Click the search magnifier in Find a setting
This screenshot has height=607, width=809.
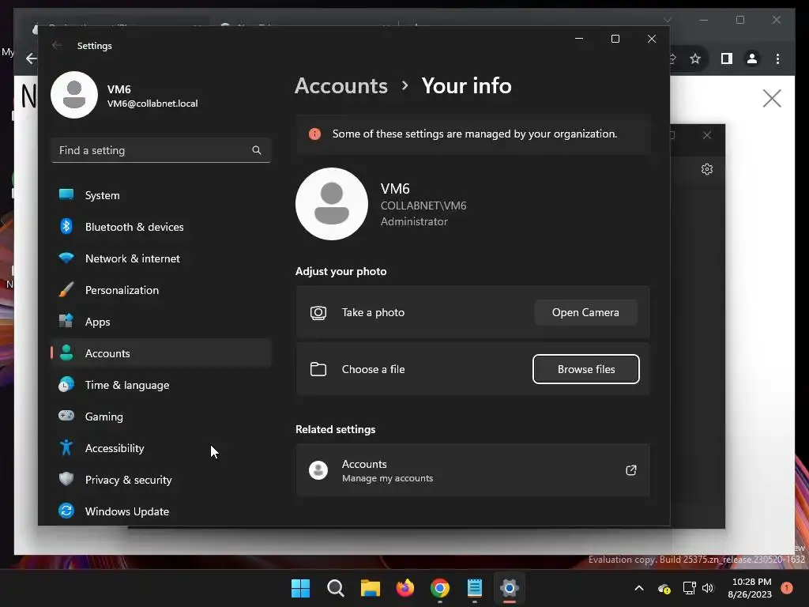(x=257, y=150)
